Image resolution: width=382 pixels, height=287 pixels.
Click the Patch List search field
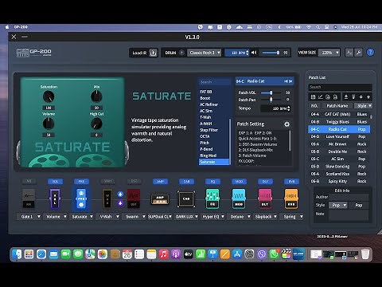(340, 87)
